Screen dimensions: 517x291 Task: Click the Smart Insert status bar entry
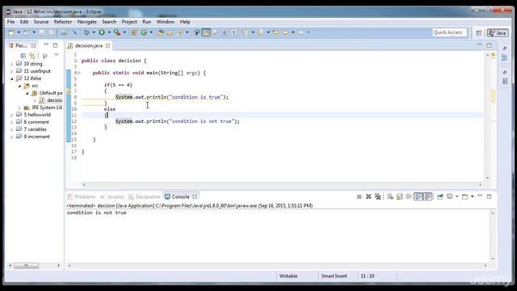(x=334, y=276)
